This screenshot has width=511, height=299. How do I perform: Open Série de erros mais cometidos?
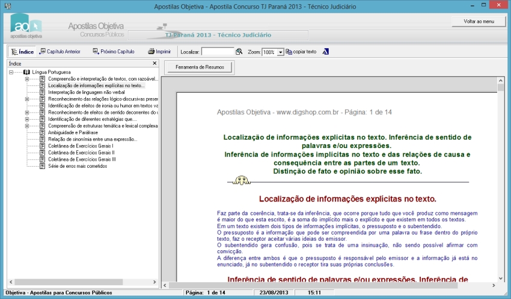[x=78, y=166]
